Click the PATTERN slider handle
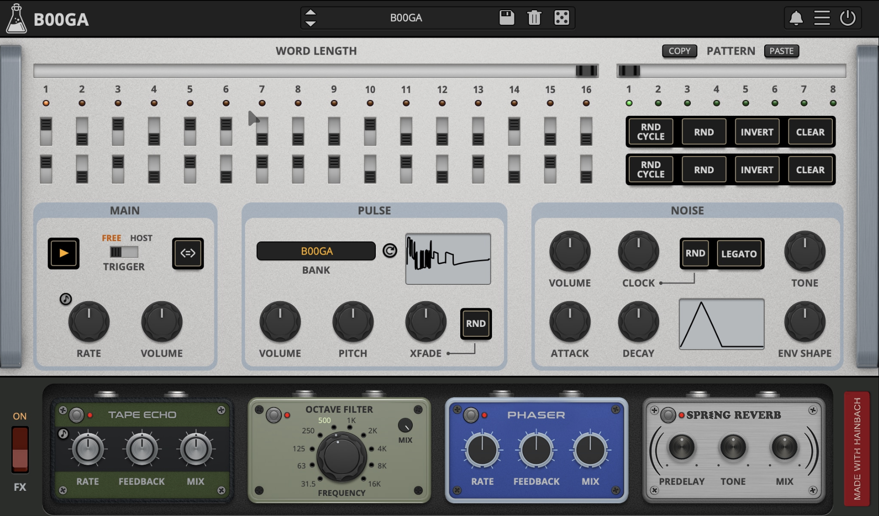The height and width of the screenshot is (516, 879). (x=629, y=71)
